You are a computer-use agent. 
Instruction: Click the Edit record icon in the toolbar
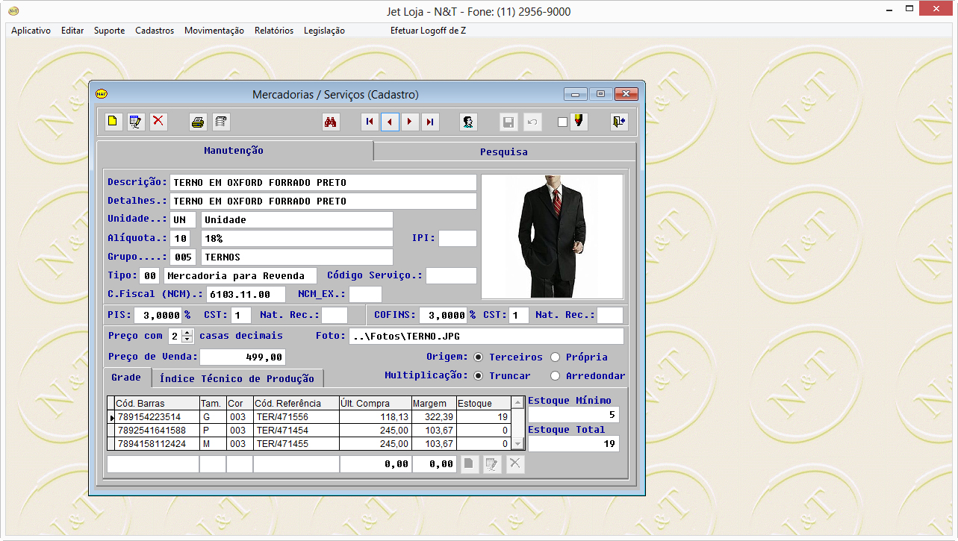tap(136, 122)
